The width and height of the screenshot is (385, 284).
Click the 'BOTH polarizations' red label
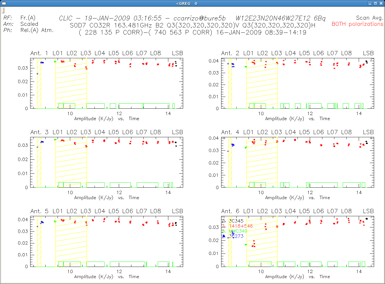click(357, 24)
